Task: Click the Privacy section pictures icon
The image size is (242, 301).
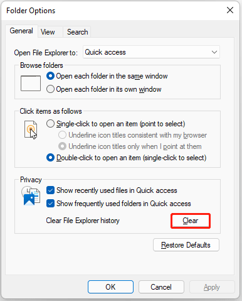Action: pos(31,196)
